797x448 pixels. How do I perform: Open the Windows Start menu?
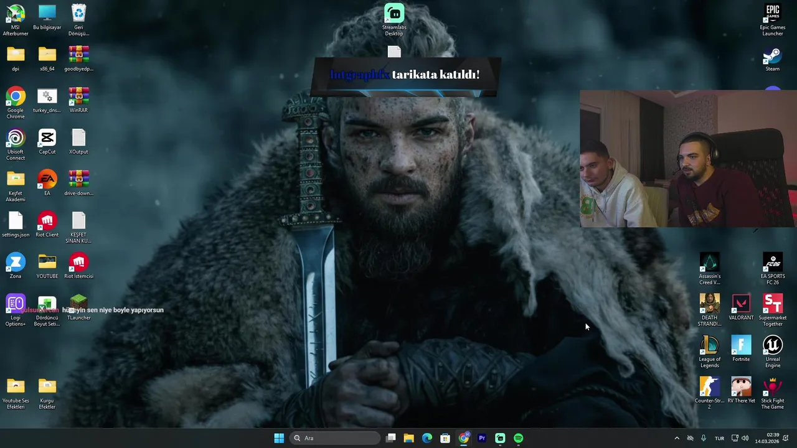[x=279, y=438]
